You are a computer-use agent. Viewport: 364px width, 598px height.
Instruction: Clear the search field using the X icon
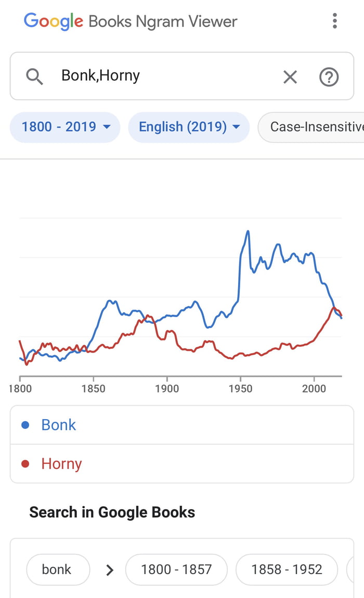290,76
